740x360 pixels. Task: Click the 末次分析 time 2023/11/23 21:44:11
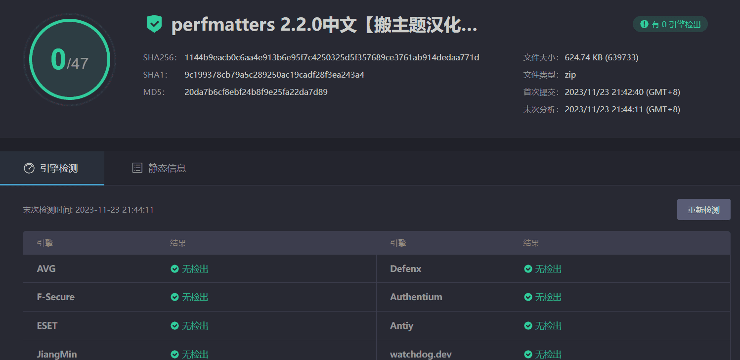point(622,109)
